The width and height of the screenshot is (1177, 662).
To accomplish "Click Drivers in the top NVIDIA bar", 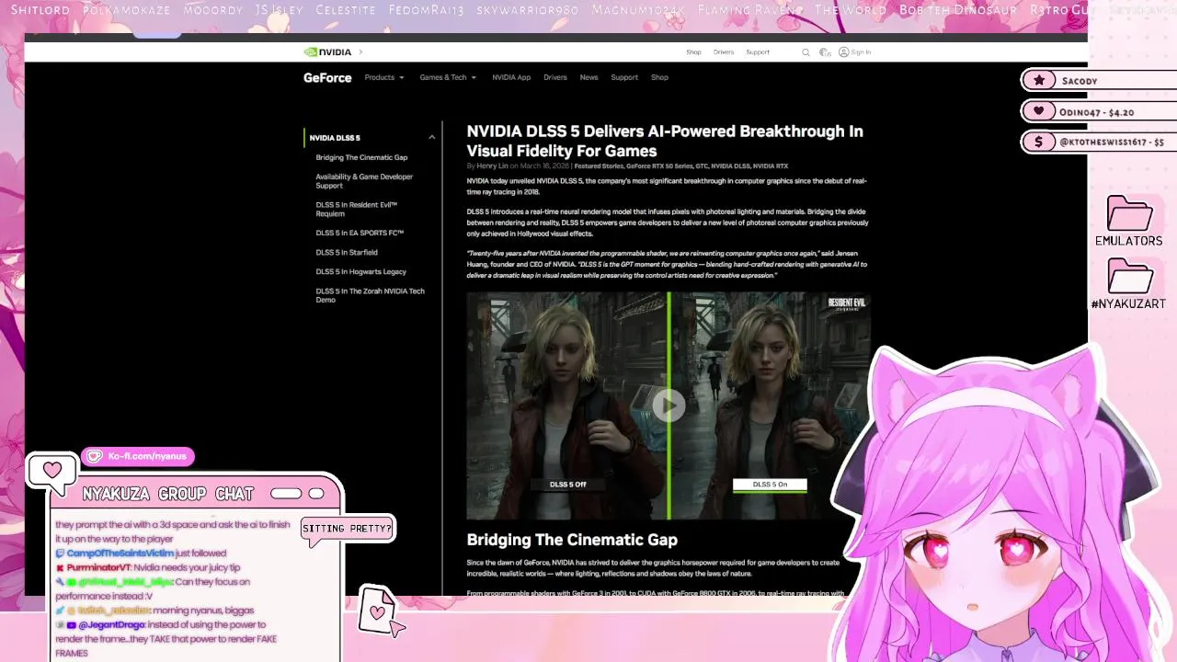I will coord(724,52).
